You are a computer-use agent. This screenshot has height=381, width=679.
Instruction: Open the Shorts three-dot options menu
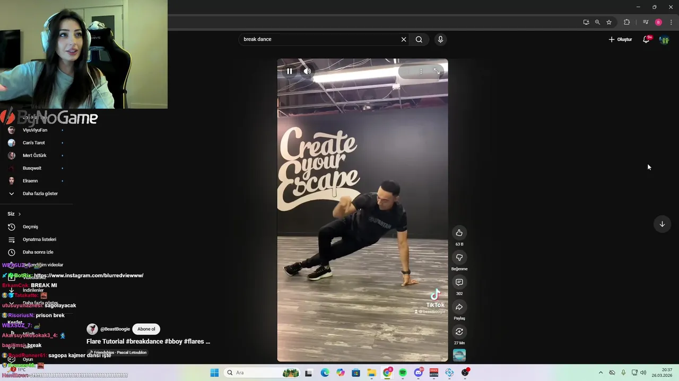coord(421,71)
